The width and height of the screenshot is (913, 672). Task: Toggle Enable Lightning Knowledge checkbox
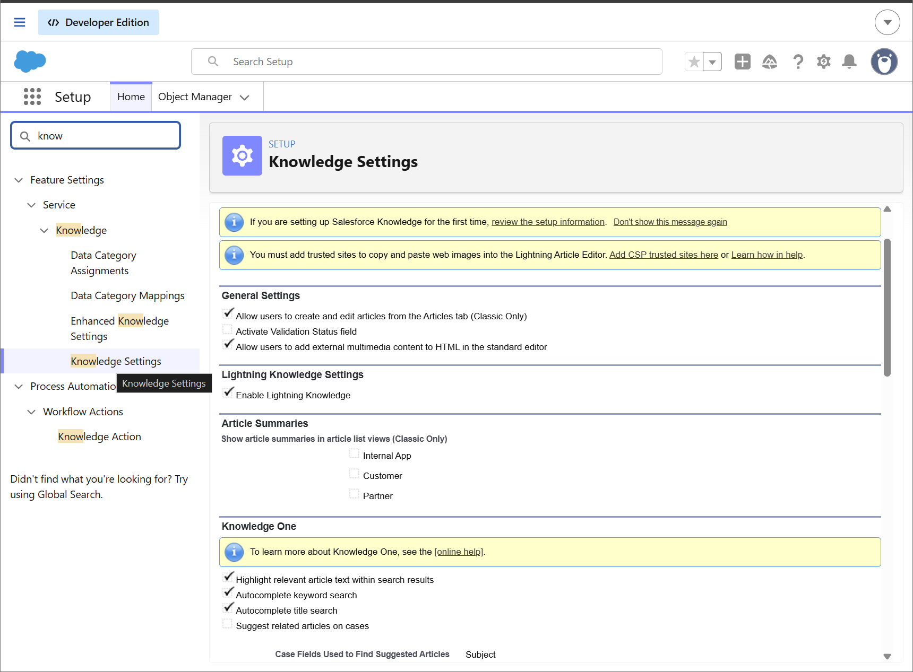pyautogui.click(x=228, y=394)
